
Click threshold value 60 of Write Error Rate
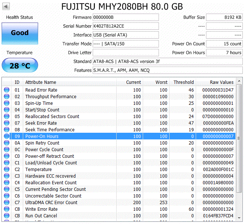coord(191,209)
